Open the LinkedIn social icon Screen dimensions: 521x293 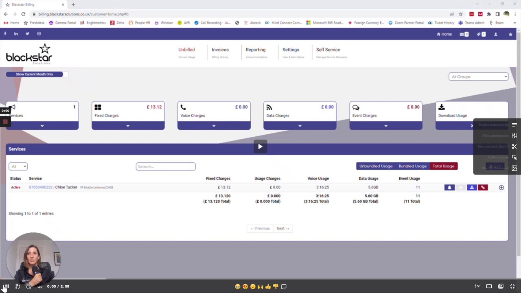click(16, 34)
